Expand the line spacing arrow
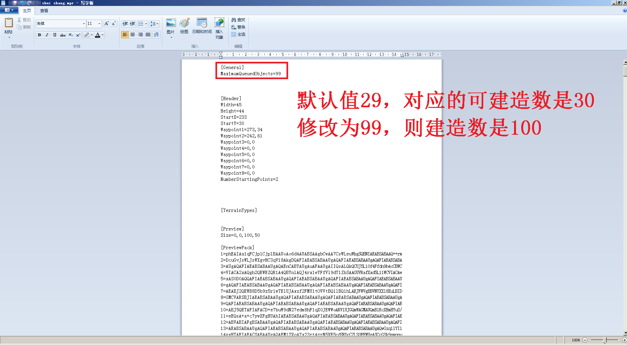 (x=157, y=24)
